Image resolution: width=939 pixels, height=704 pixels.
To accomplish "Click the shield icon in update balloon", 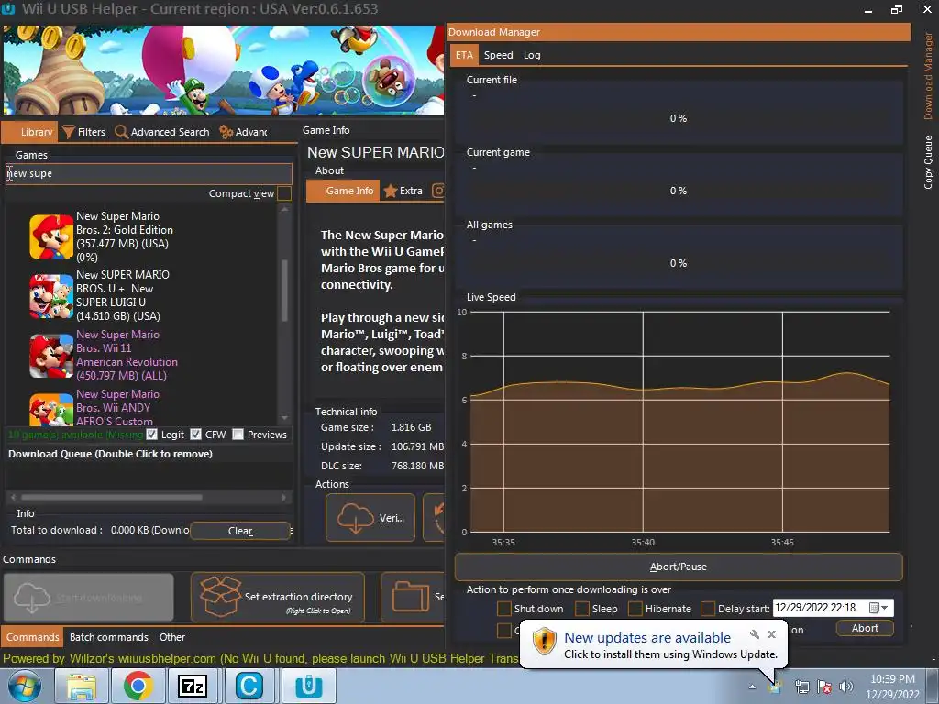I will (x=544, y=642).
